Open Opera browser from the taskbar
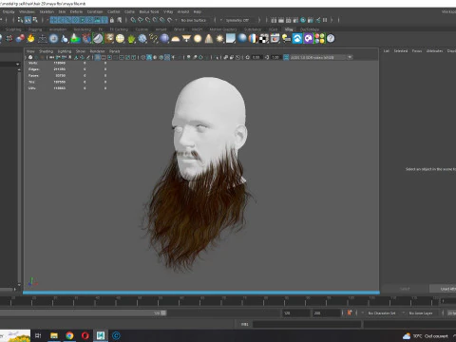 85,335
